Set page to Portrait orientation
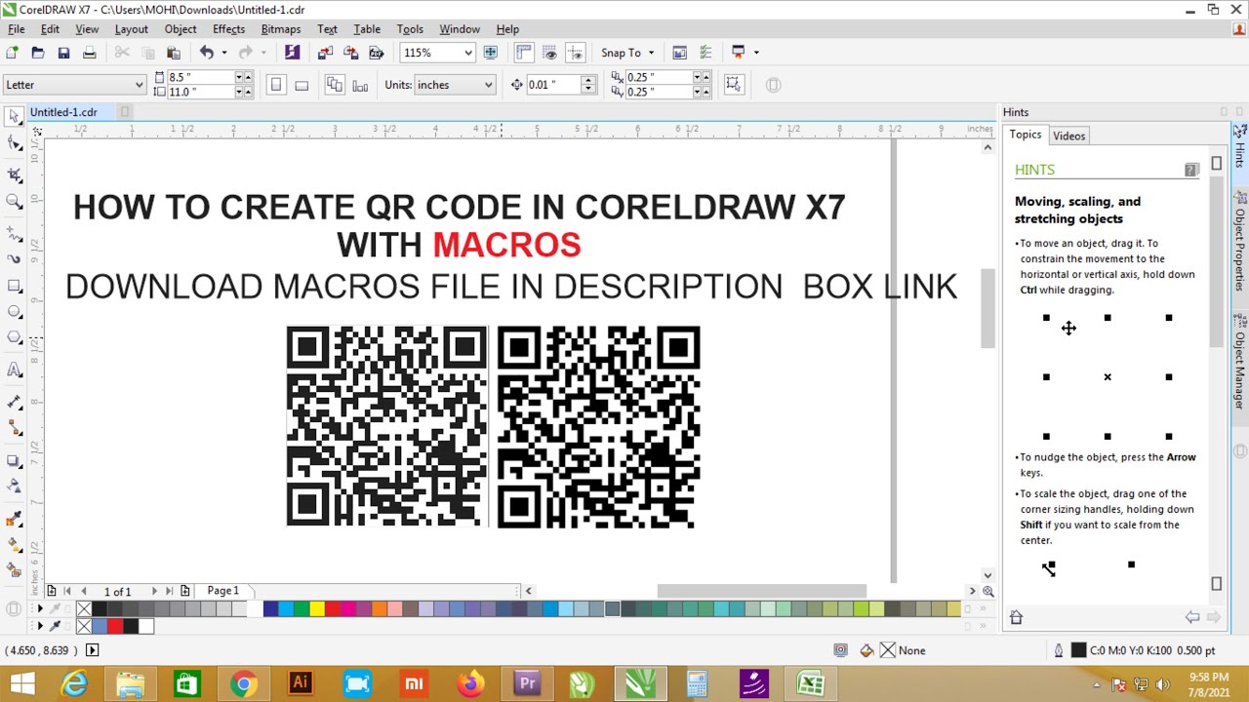The height and width of the screenshot is (702, 1249). coord(276,85)
